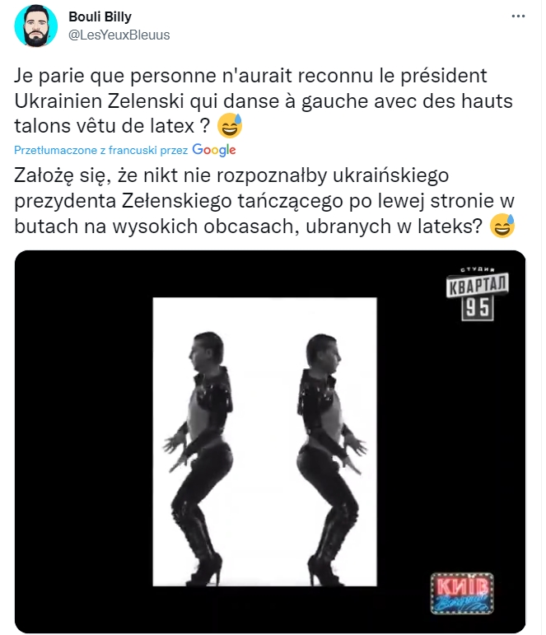This screenshot has height=635, width=546.
Task: Click the neon Київ logo in video corner
Action: tap(462, 592)
